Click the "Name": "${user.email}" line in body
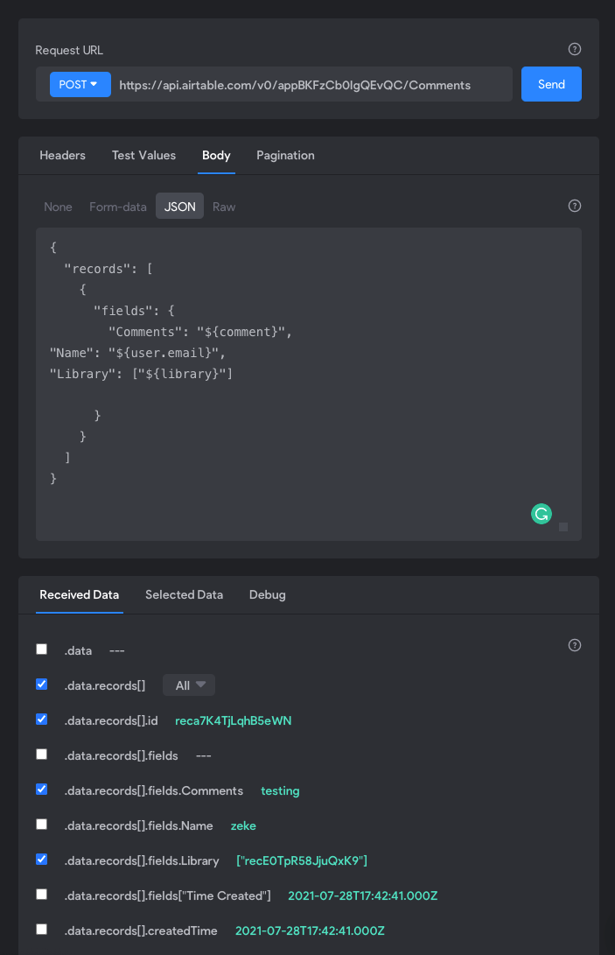The height and width of the screenshot is (955, 615). click(137, 353)
